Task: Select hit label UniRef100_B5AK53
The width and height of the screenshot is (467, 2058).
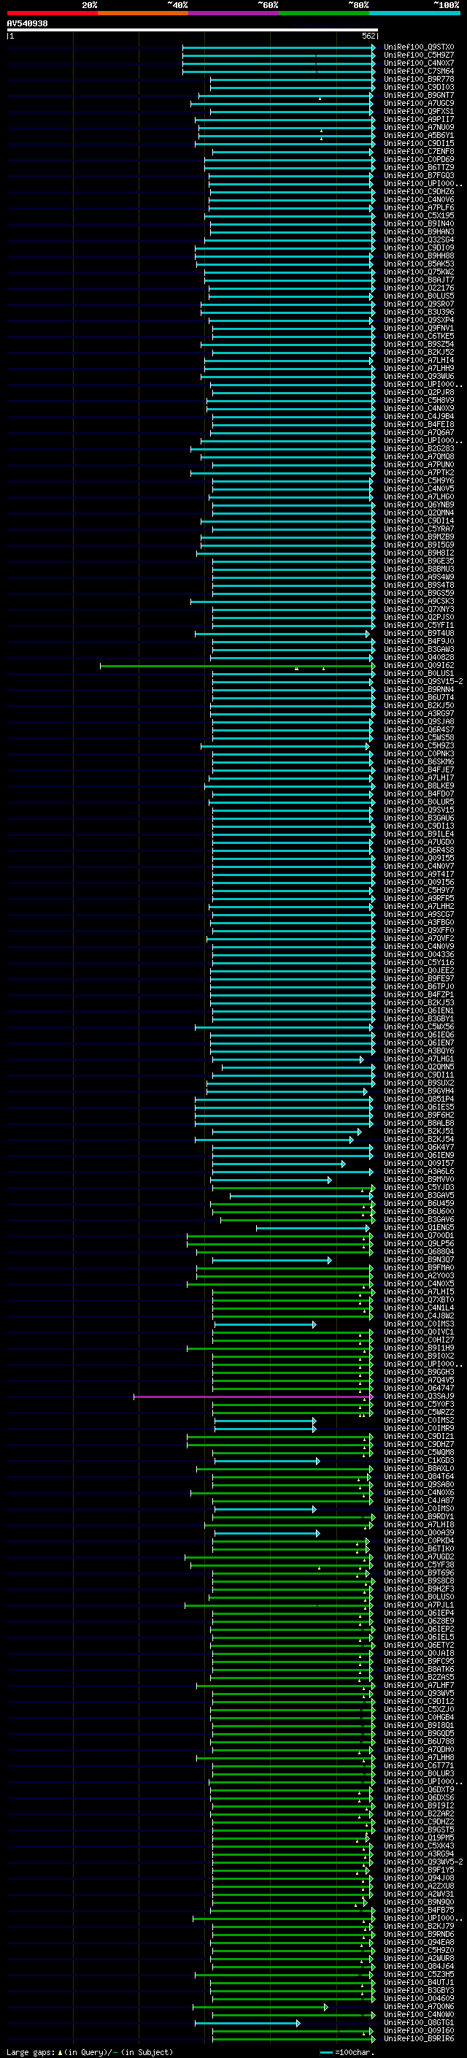Action: click(418, 264)
